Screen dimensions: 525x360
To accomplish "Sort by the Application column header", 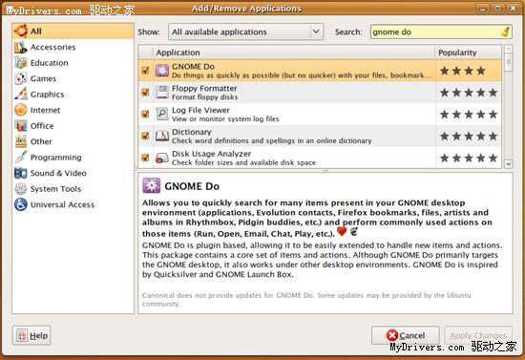I will (294, 53).
